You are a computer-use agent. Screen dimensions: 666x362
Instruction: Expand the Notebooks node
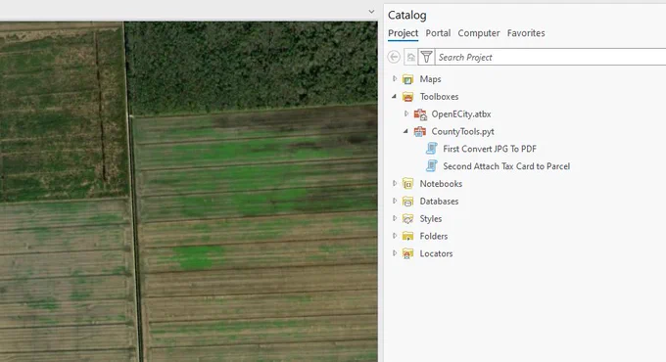point(395,183)
